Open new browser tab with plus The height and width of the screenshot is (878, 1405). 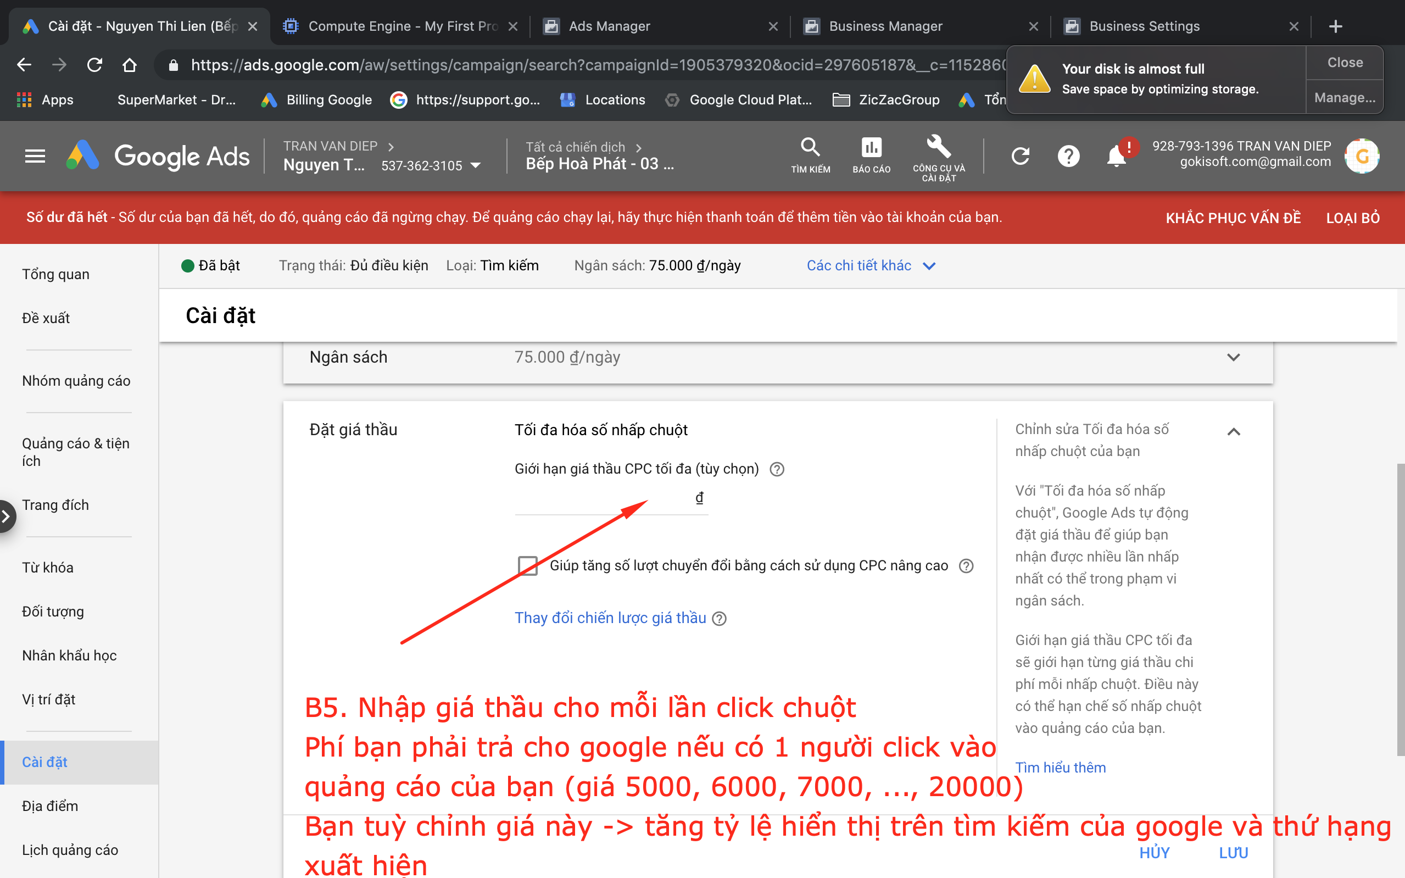point(1335,26)
